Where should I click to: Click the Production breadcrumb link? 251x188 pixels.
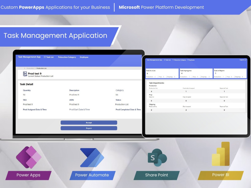[30, 68]
